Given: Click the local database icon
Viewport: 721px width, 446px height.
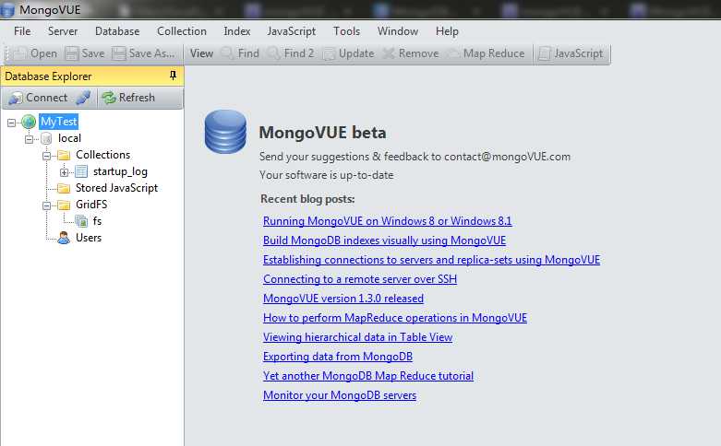Looking at the screenshot, I should (x=46, y=138).
